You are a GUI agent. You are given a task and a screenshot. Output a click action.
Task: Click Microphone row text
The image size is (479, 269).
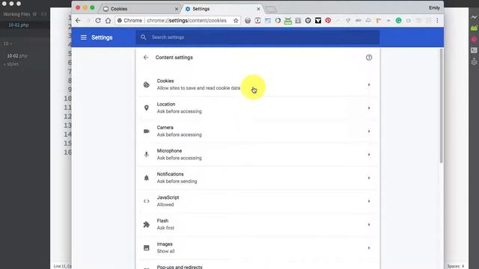click(179, 155)
